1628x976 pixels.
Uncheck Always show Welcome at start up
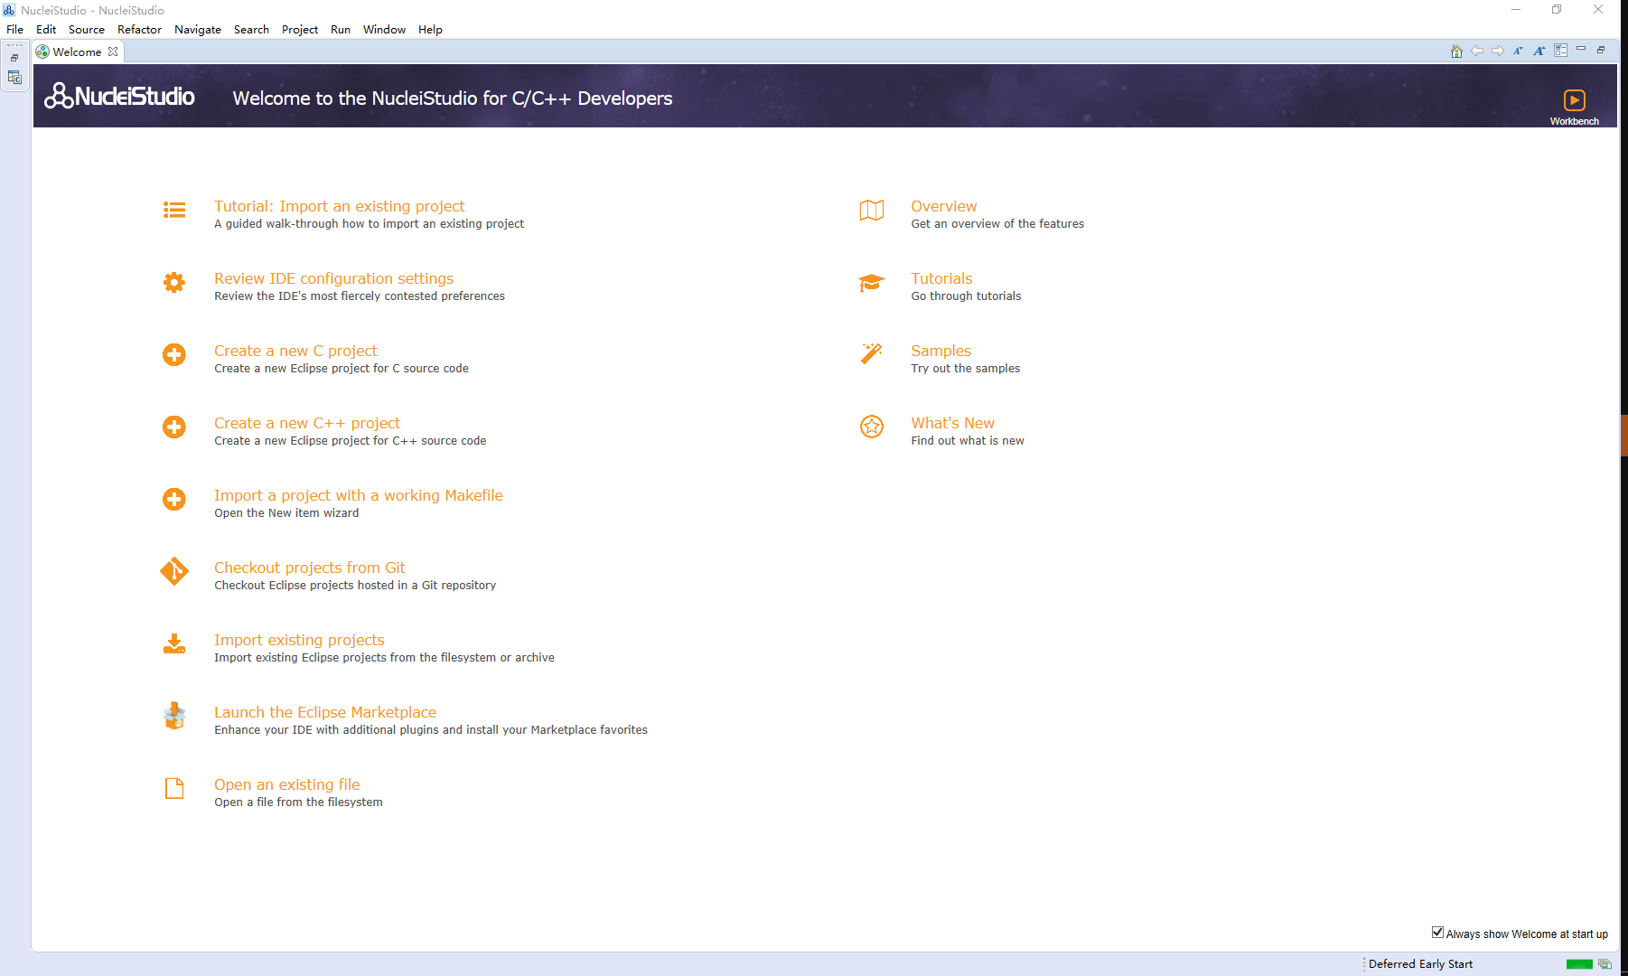tap(1437, 933)
